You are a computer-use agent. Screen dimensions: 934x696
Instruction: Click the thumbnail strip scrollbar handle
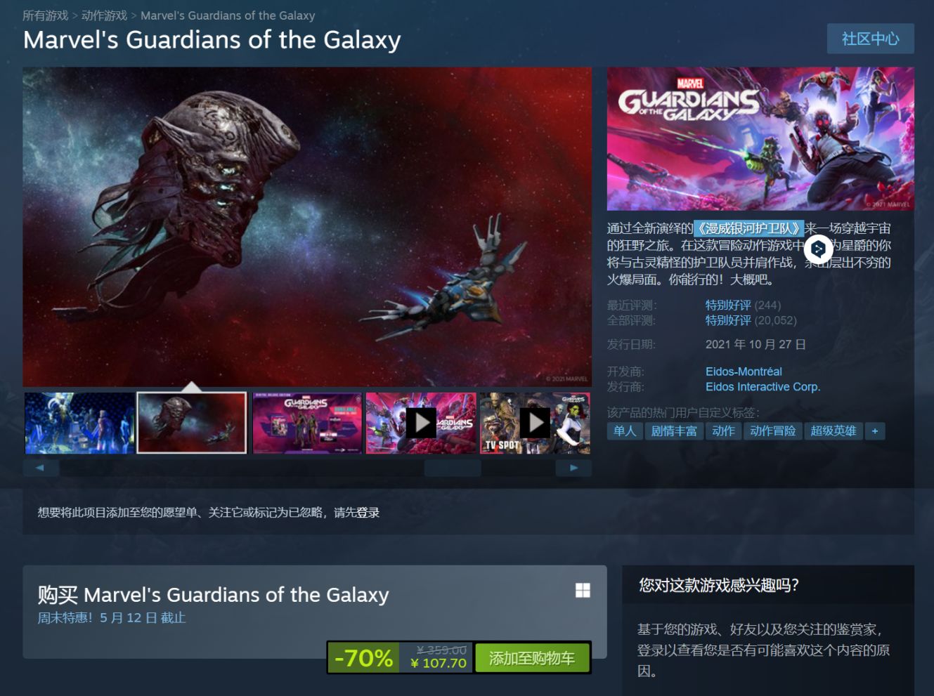pos(453,468)
